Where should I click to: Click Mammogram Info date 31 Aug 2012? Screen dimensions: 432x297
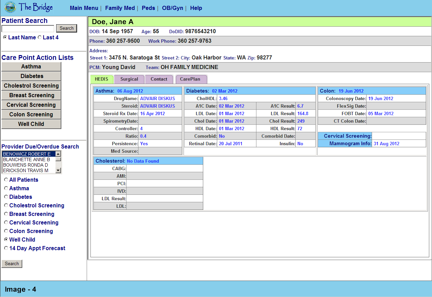(x=386, y=144)
